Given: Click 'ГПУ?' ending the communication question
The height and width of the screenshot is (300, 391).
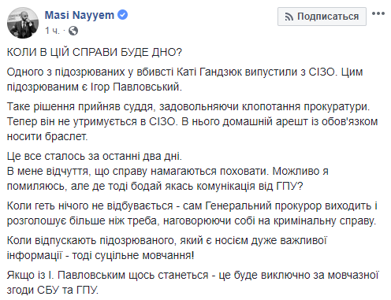Looking at the screenshot, I should tap(289, 186).
